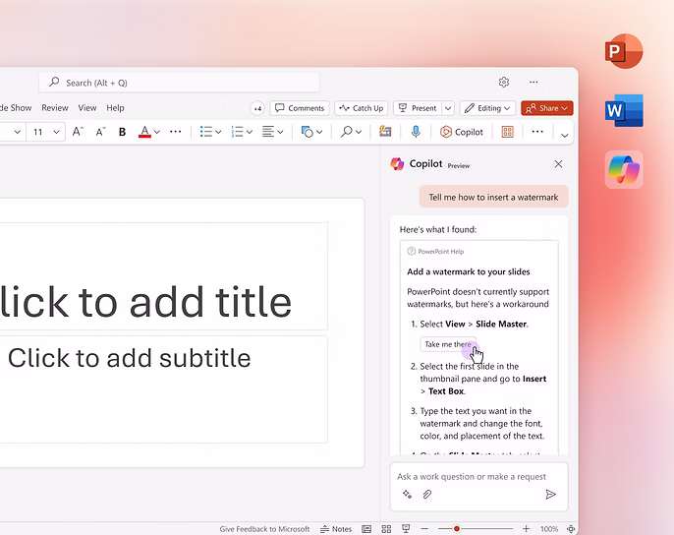Click the zoom in plus icon

[527, 528]
